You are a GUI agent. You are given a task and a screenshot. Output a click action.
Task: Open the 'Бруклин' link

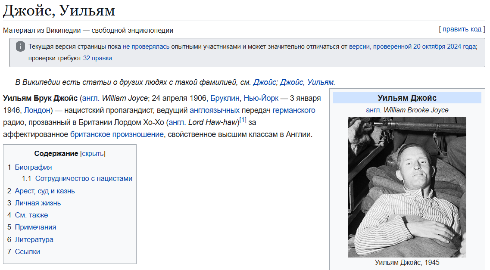(225, 98)
